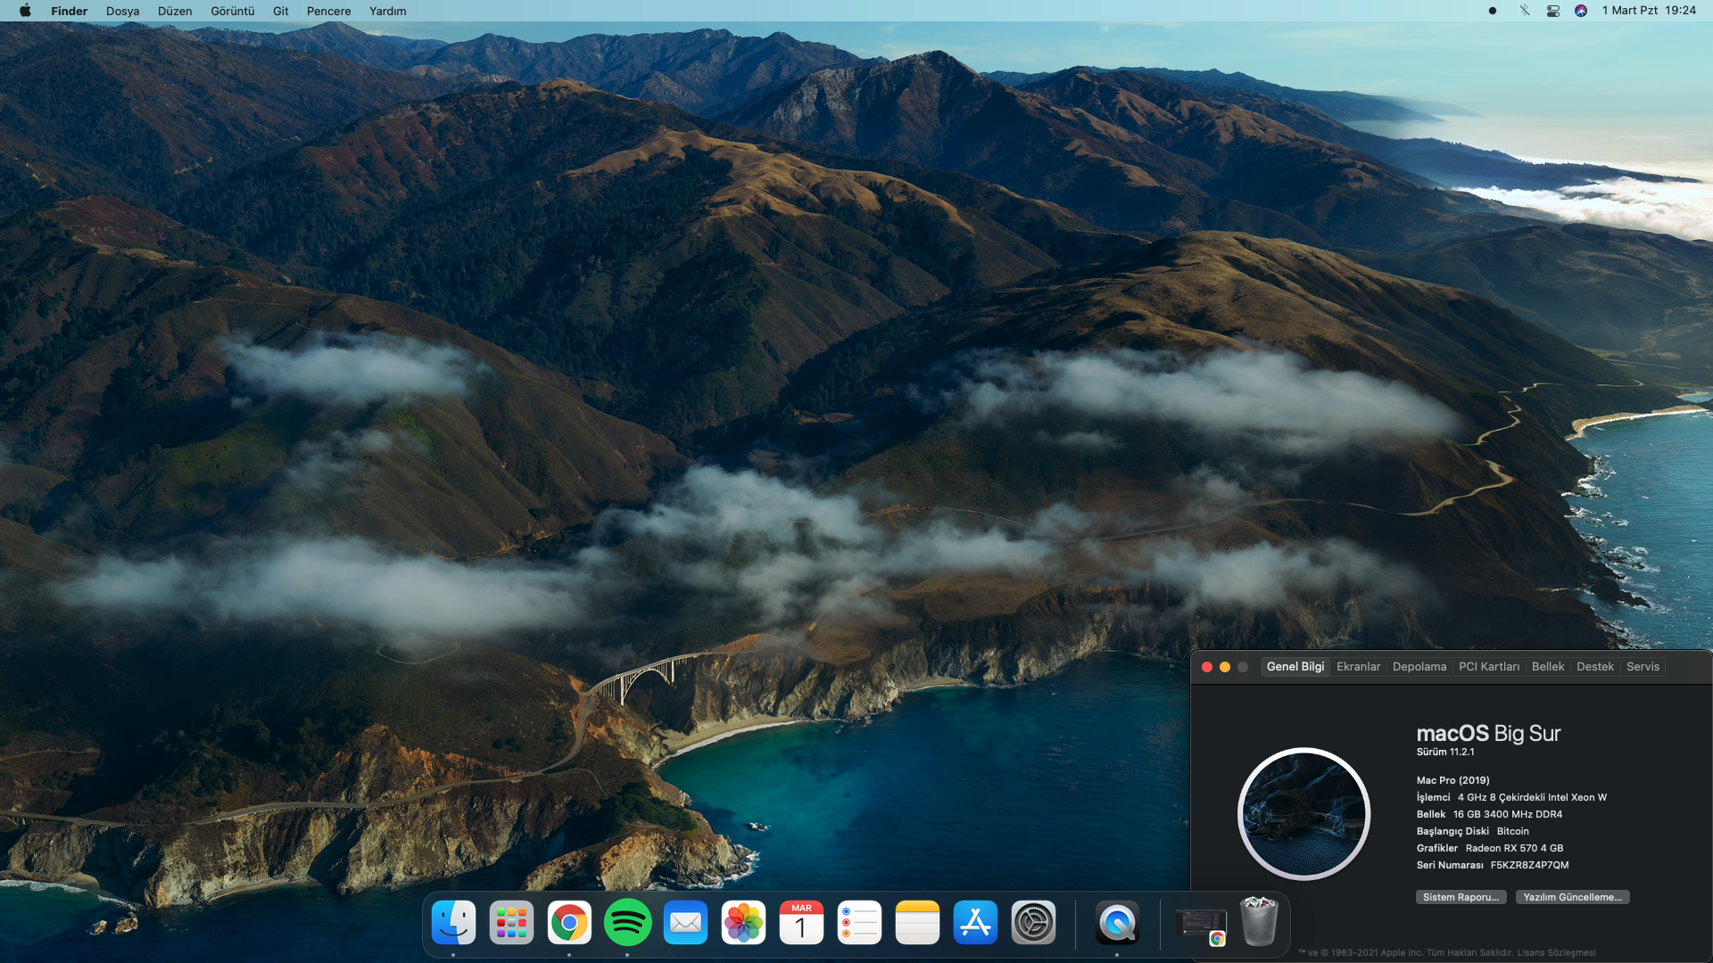Click the Sistem Raporu button
The height and width of the screenshot is (963, 1713).
coord(1461,897)
